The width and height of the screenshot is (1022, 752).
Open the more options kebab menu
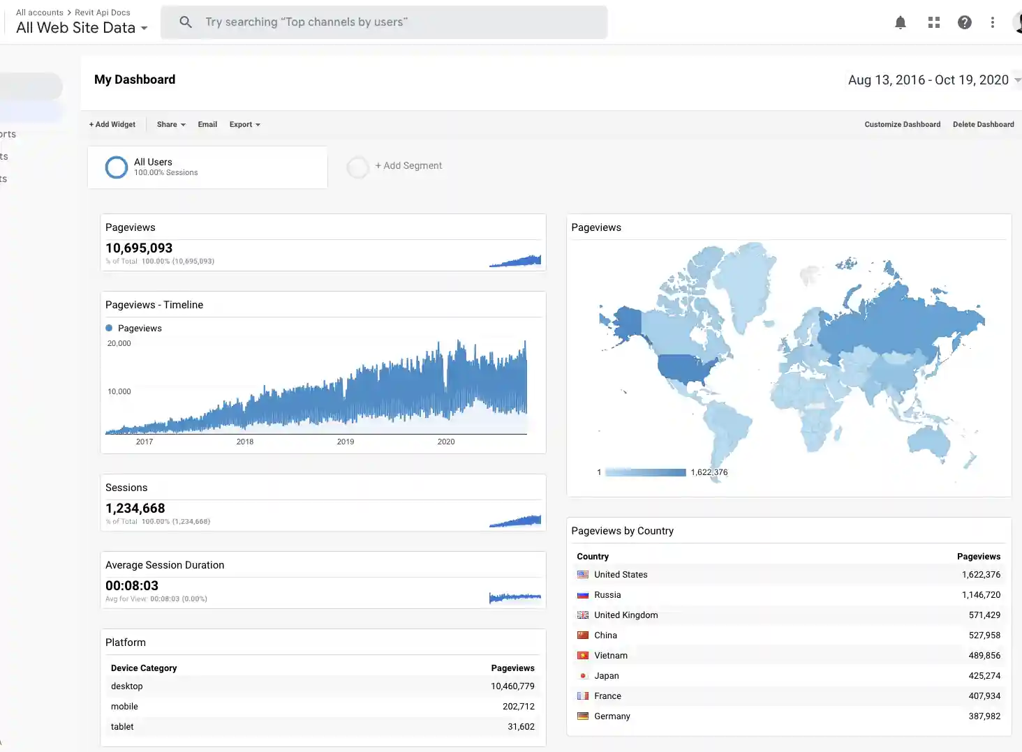coord(993,22)
